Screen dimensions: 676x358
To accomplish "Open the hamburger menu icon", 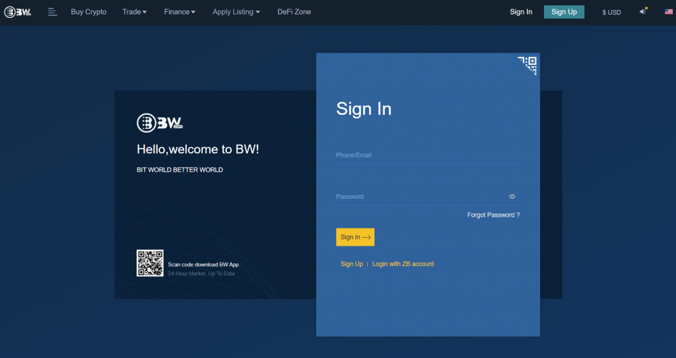I will [52, 12].
